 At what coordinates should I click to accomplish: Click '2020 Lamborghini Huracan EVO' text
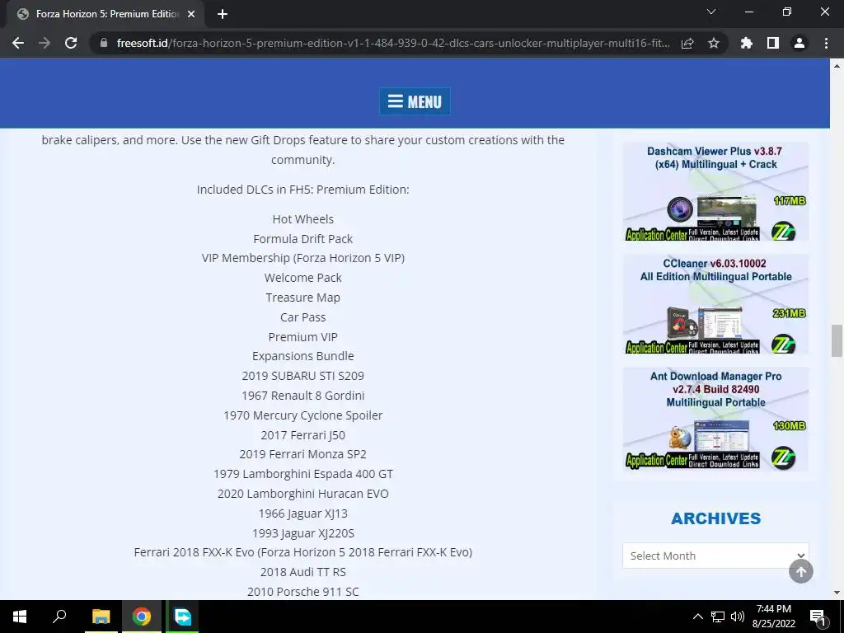click(303, 494)
